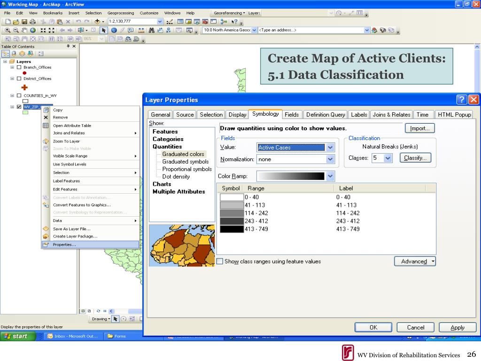The width and height of the screenshot is (481, 361).
Task: Choose the Select Elements arrow tool in Tools toolbar
Action: [104, 30]
